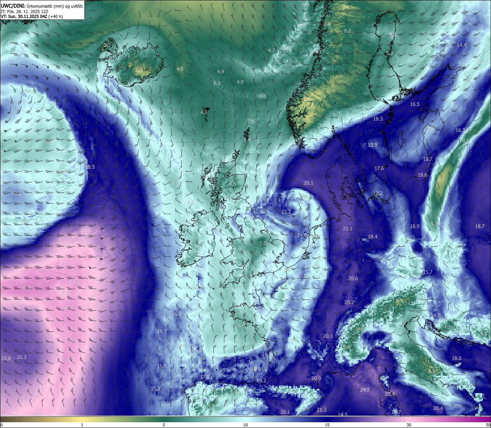Click the 30 tick label on color scale
The height and width of the screenshot is (428, 491).
click(409, 425)
